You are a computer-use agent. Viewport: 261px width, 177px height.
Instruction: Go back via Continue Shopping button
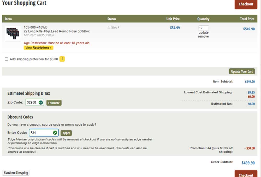point(16,173)
